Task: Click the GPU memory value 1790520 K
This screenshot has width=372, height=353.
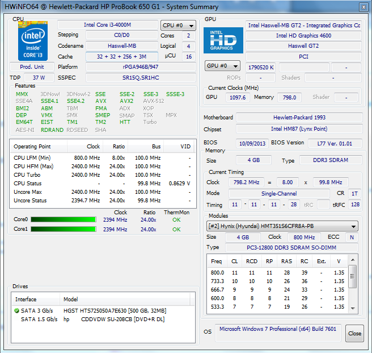Action: (x=261, y=68)
